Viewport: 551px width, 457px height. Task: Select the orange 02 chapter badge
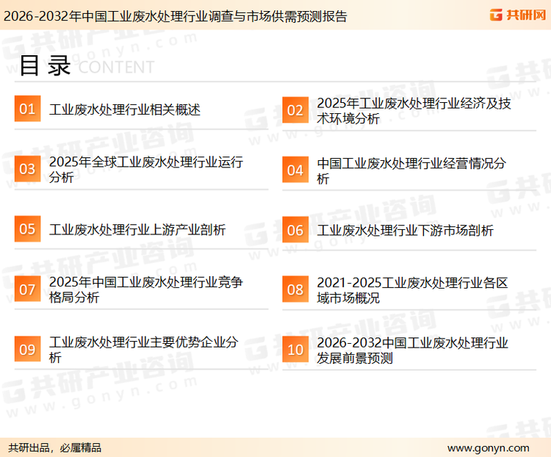[295, 110]
